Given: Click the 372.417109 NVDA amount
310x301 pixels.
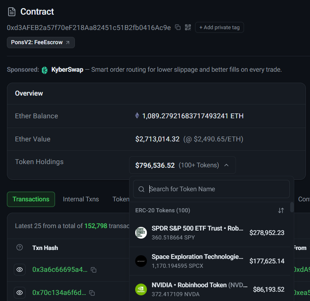Looking at the screenshot, I should (176, 294).
